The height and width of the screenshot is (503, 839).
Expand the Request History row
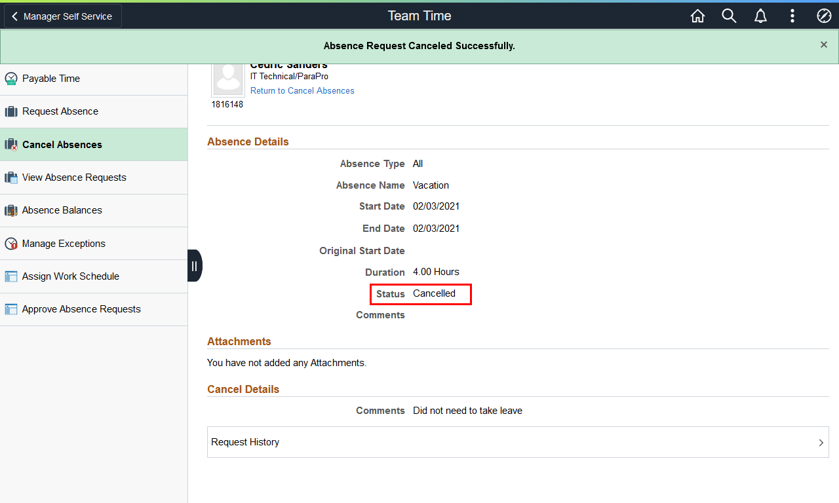tap(518, 442)
